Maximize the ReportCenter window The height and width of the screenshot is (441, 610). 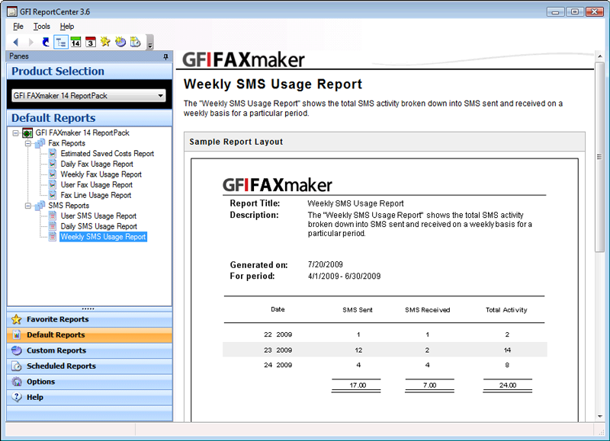(x=575, y=11)
